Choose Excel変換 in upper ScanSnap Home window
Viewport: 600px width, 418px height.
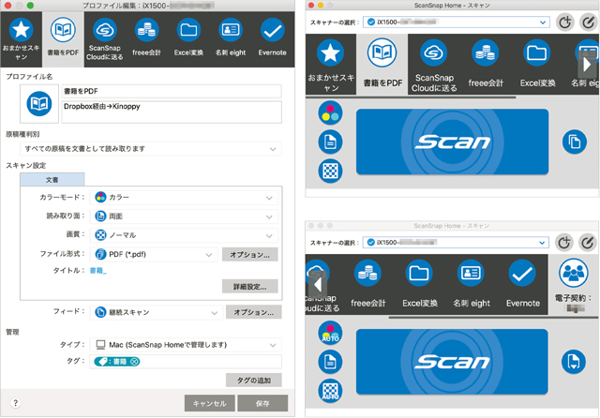coord(537,65)
